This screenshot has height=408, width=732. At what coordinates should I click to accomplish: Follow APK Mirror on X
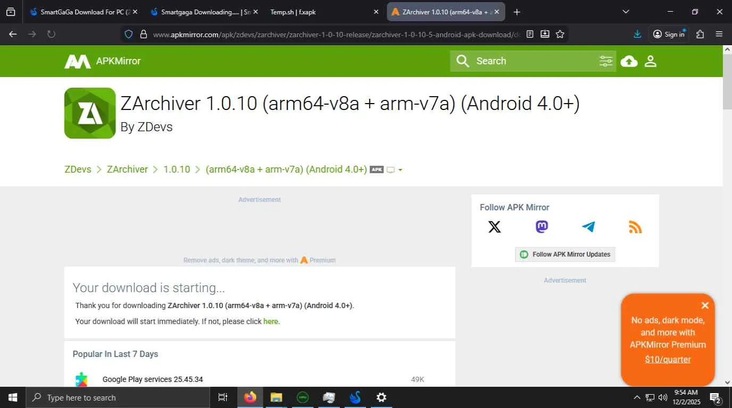pos(495,227)
